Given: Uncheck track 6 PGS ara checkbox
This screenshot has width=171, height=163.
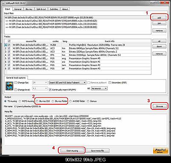Looking at the screenshot, I should (9, 62).
